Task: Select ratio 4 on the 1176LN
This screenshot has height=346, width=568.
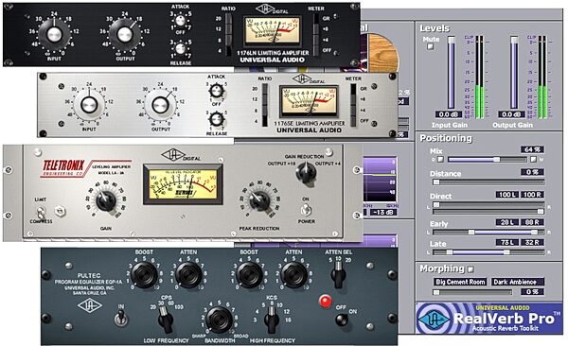Action: [x=229, y=51]
